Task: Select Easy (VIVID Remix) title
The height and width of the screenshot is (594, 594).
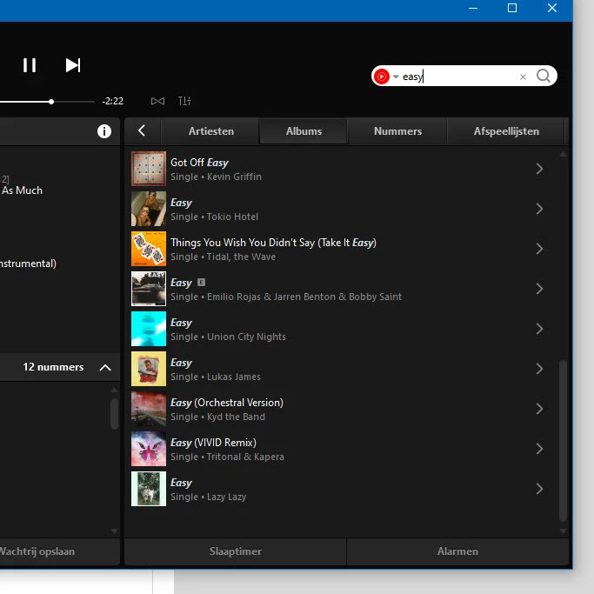Action: click(213, 443)
